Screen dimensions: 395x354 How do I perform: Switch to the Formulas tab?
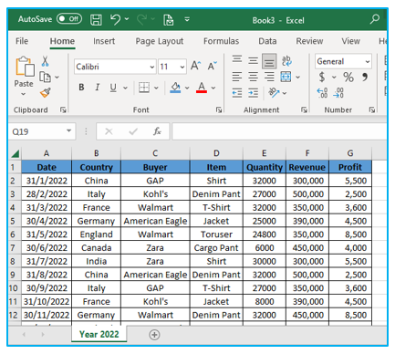tap(221, 41)
